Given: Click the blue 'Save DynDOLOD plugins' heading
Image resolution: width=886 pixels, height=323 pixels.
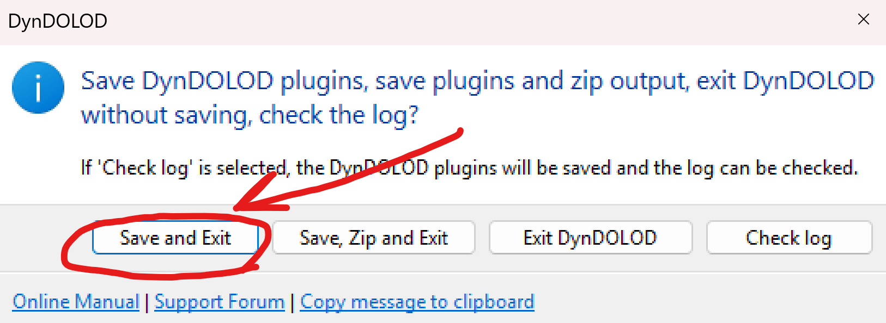Looking at the screenshot, I should (477, 81).
